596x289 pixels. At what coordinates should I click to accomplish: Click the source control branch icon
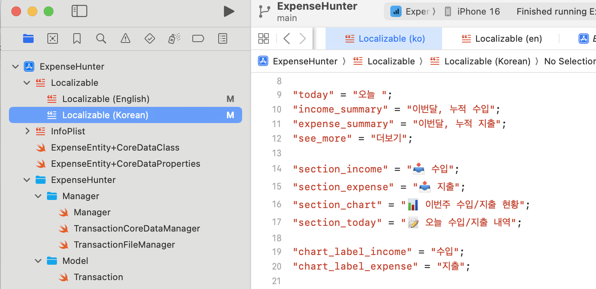tap(264, 11)
